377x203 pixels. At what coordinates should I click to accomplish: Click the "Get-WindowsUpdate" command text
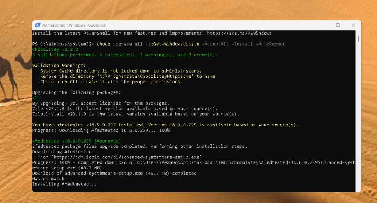tap(176, 44)
